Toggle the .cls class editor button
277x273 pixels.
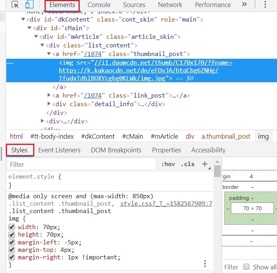pyautogui.click(x=188, y=164)
